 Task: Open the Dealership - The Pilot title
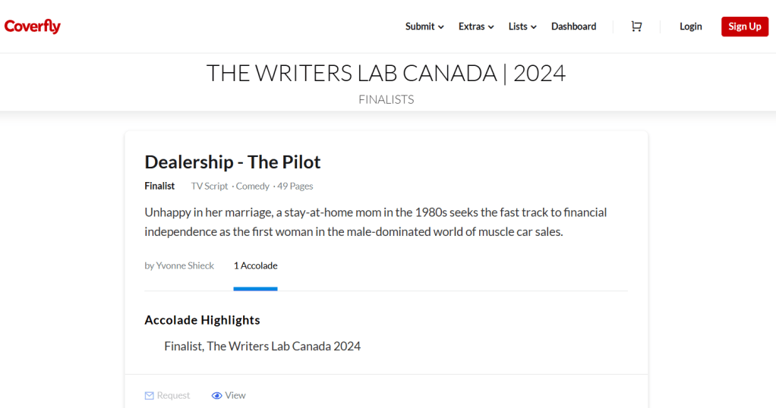pyautogui.click(x=232, y=162)
